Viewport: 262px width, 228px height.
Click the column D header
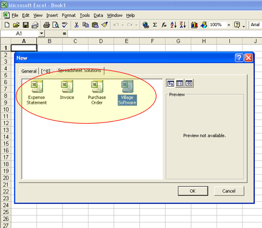(x=101, y=41)
